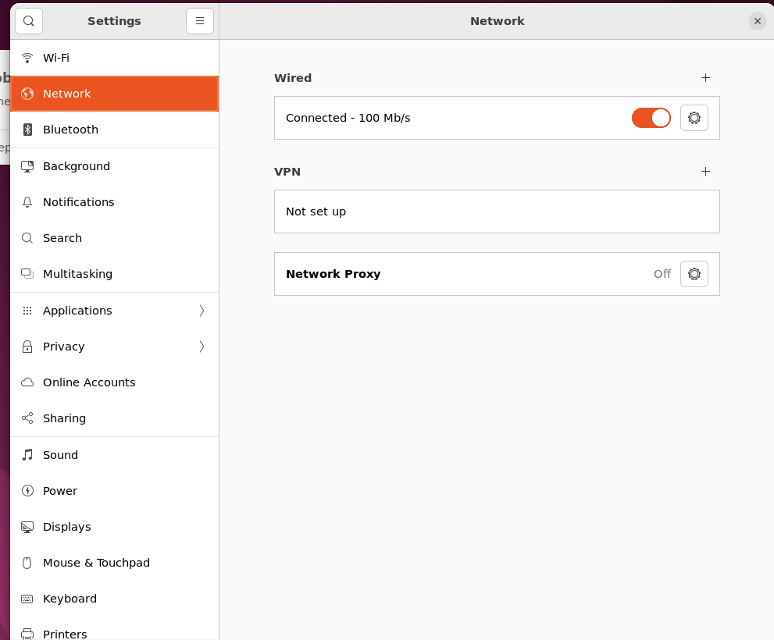Click the Mouse & Touchpad mouse icon

click(27, 563)
